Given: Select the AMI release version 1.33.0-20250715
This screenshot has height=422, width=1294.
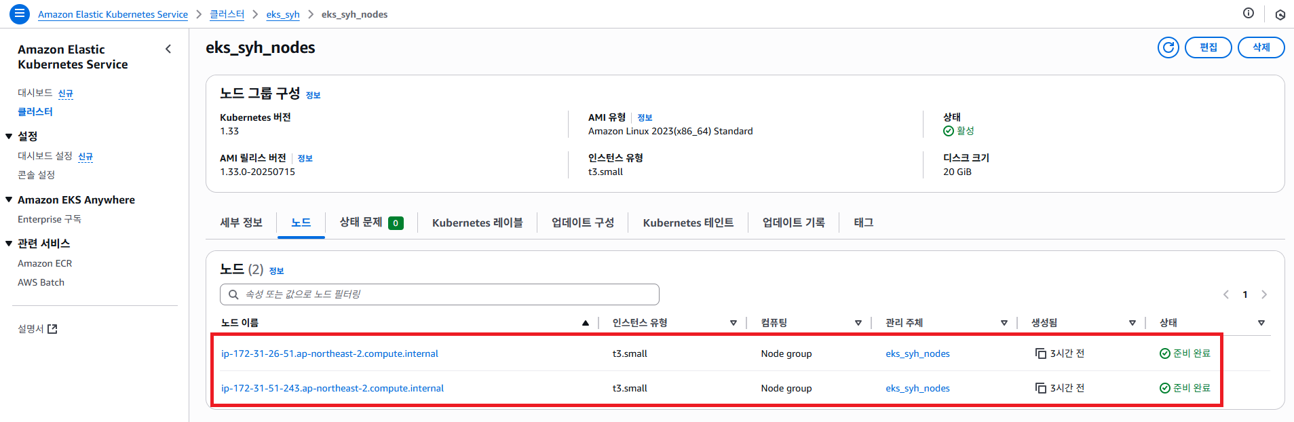Looking at the screenshot, I should [x=257, y=172].
